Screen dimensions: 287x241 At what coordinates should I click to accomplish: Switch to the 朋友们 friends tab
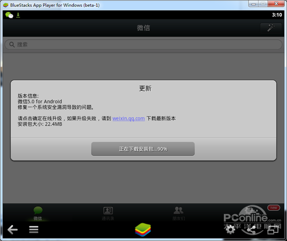pos(179,213)
